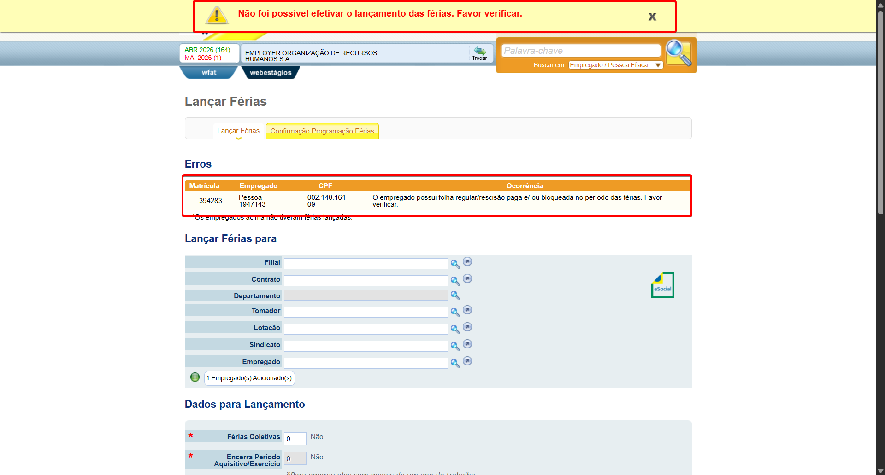The width and height of the screenshot is (885, 475).
Task: Focus the Lotação input field
Action: click(366, 329)
